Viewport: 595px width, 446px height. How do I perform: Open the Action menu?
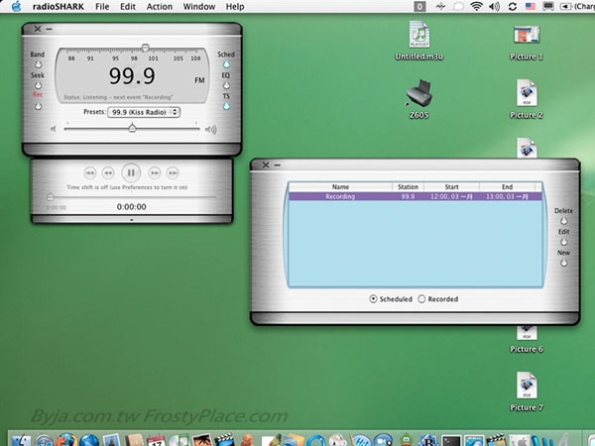click(160, 7)
